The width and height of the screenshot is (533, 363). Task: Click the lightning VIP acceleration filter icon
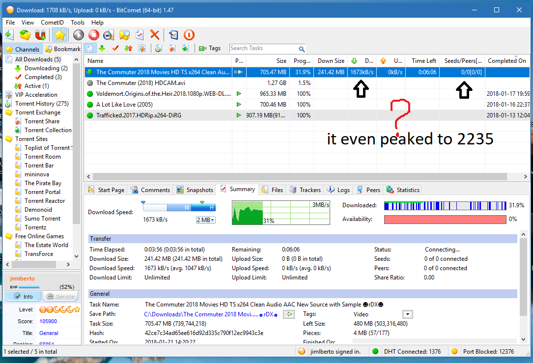click(142, 49)
